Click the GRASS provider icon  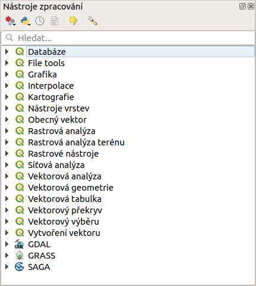tap(20, 256)
